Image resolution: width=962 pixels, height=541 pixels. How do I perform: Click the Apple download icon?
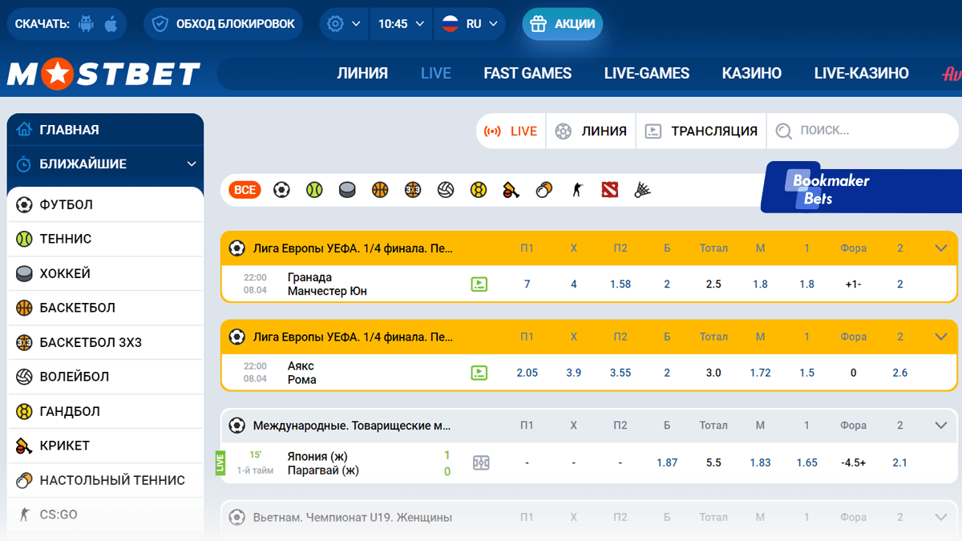(x=111, y=24)
